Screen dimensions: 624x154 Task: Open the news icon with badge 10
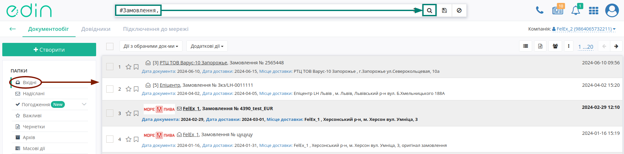coord(558,10)
